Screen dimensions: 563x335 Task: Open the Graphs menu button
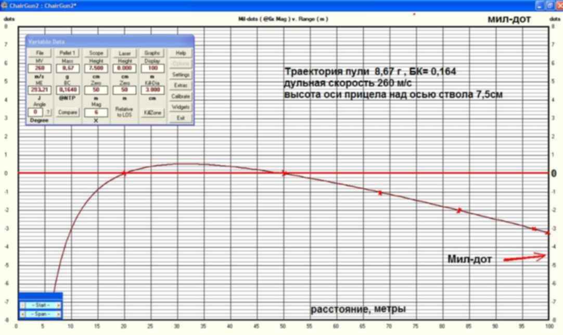coord(152,53)
